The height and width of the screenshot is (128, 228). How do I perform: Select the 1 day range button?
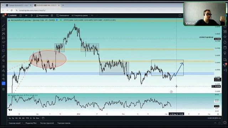(10, 118)
